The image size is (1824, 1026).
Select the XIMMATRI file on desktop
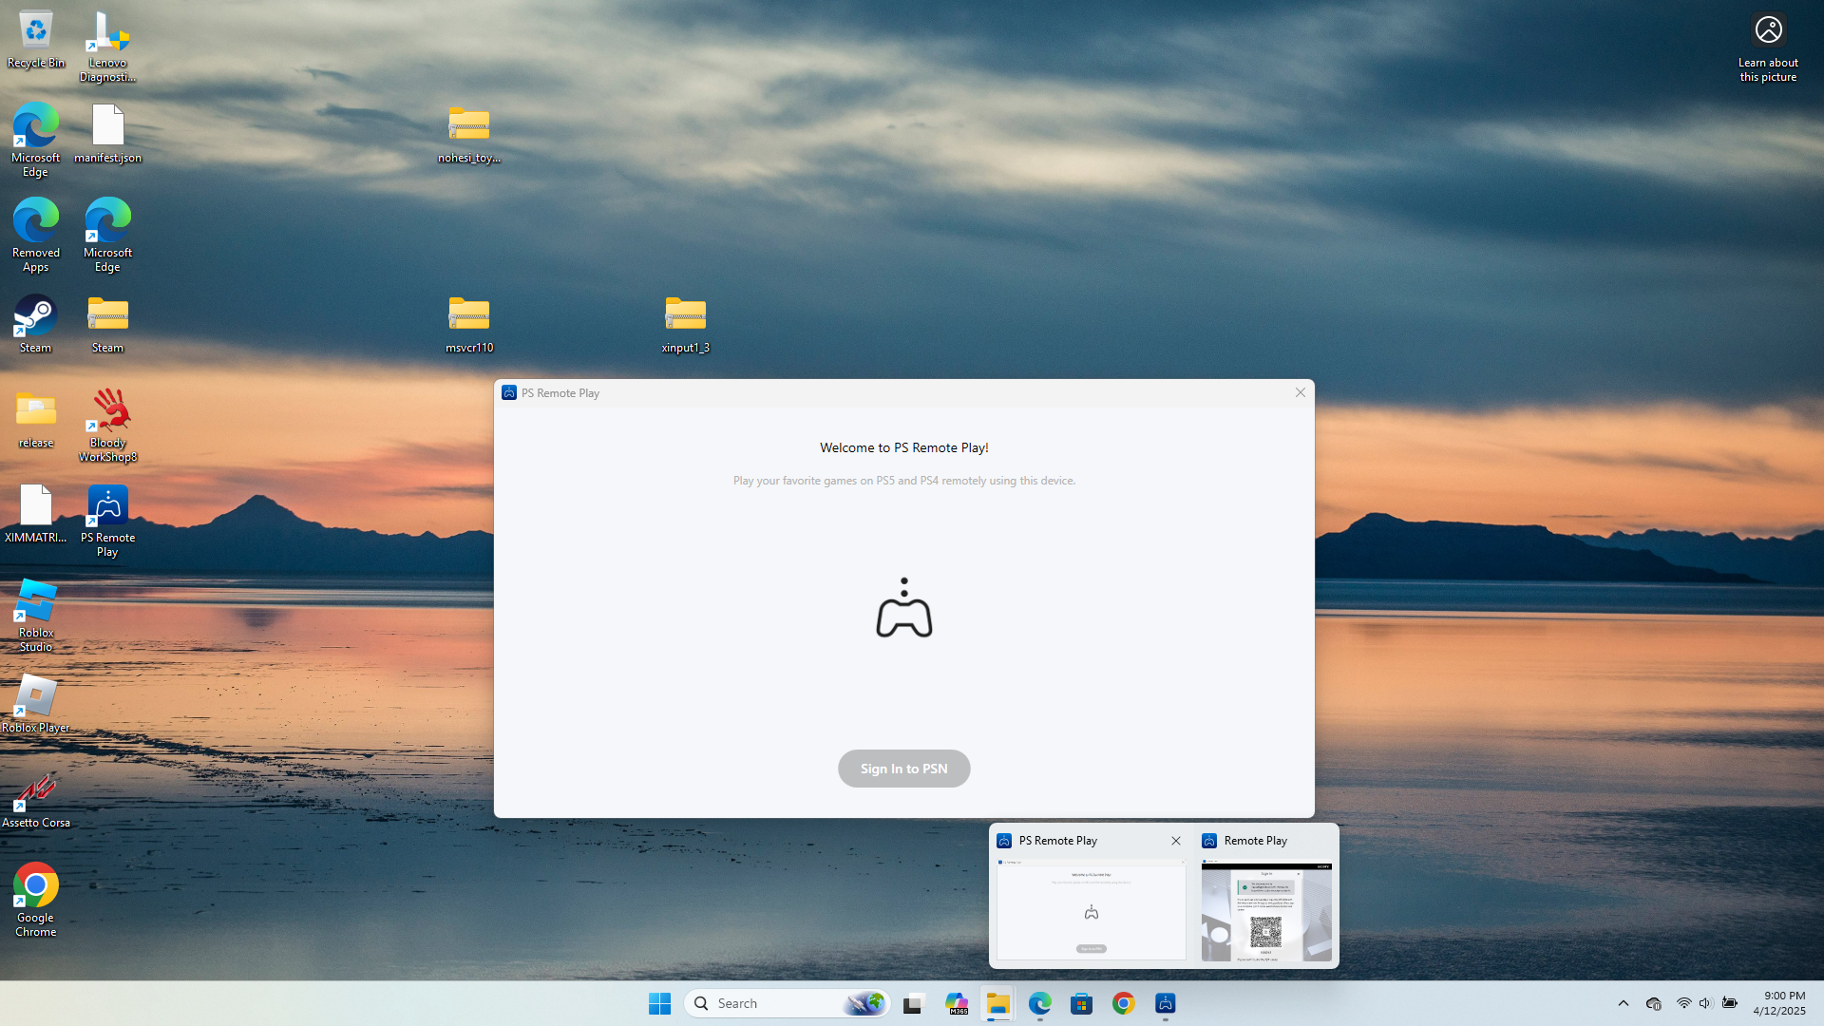(x=36, y=514)
